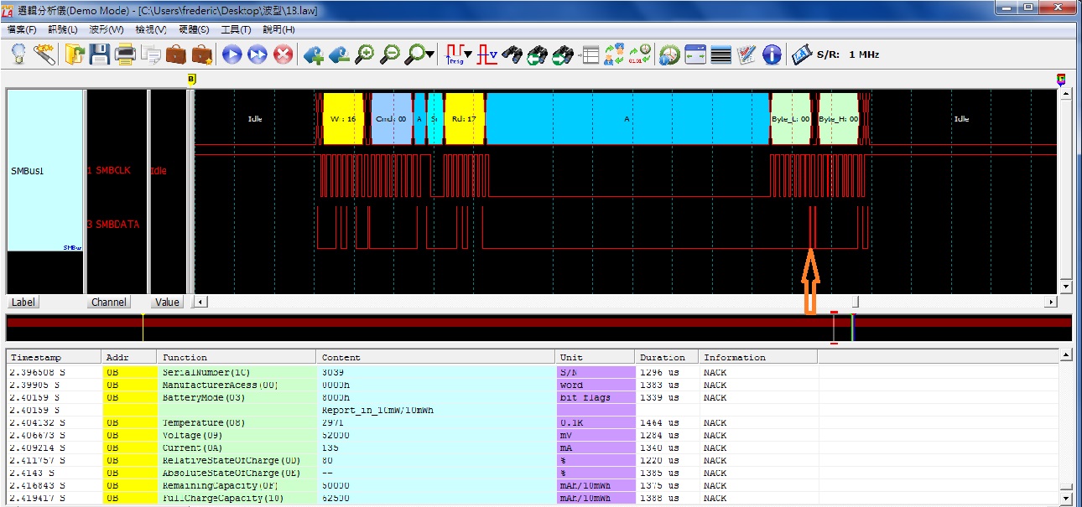Click the black striped lines icon
This screenshot has height=507, width=1082.
tap(720, 54)
